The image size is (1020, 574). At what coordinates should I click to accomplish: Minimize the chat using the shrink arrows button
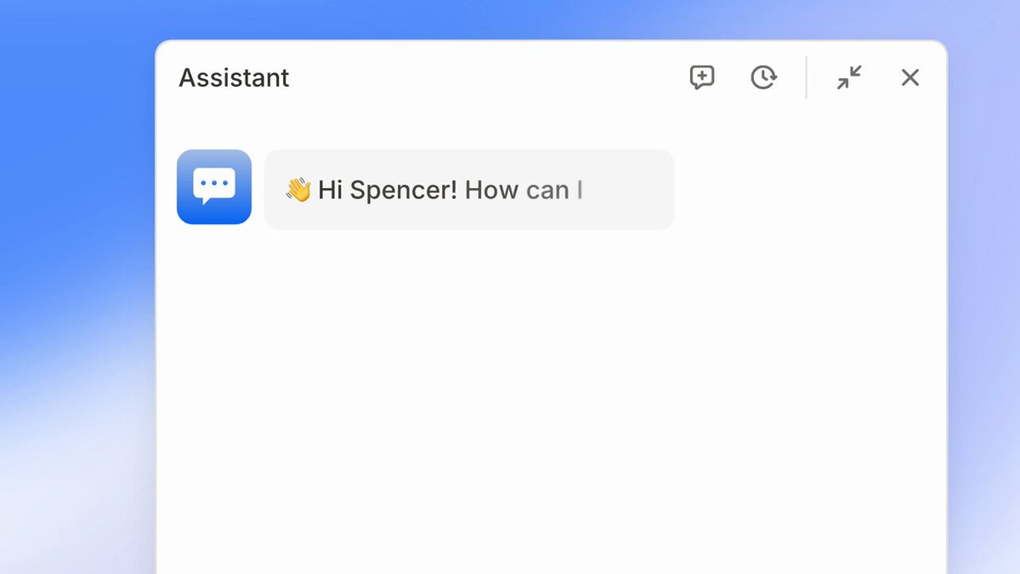pyautogui.click(x=849, y=77)
